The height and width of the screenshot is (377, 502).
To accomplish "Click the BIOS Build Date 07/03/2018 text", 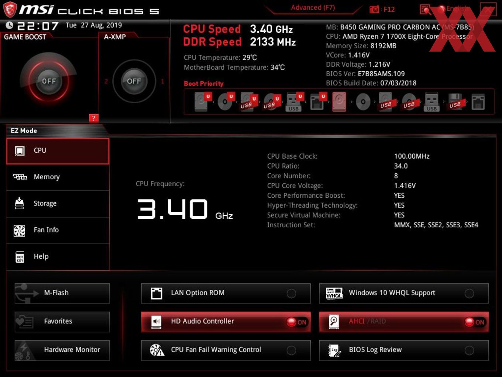I will coord(371,83).
